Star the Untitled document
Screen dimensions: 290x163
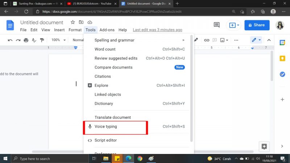coord(73,22)
